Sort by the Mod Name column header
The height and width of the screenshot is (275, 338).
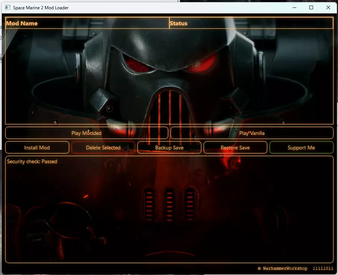point(87,23)
